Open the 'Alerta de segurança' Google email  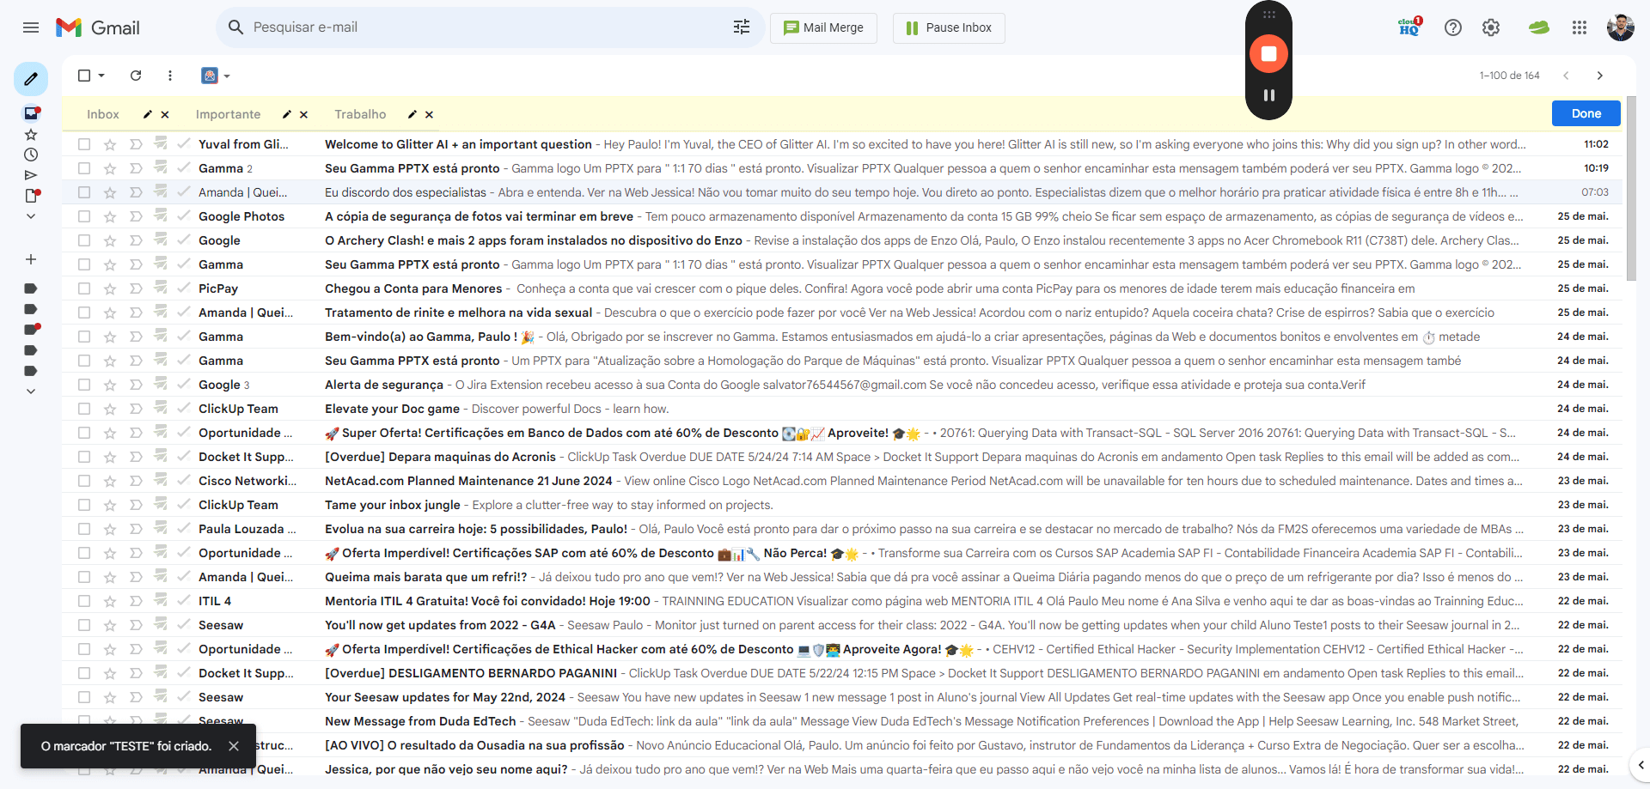[x=842, y=385]
